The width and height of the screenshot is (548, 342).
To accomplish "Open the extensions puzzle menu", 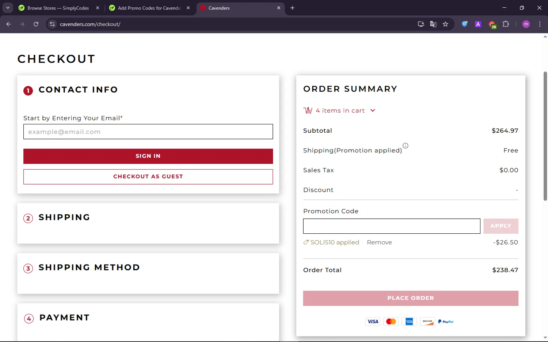I will click(506, 24).
